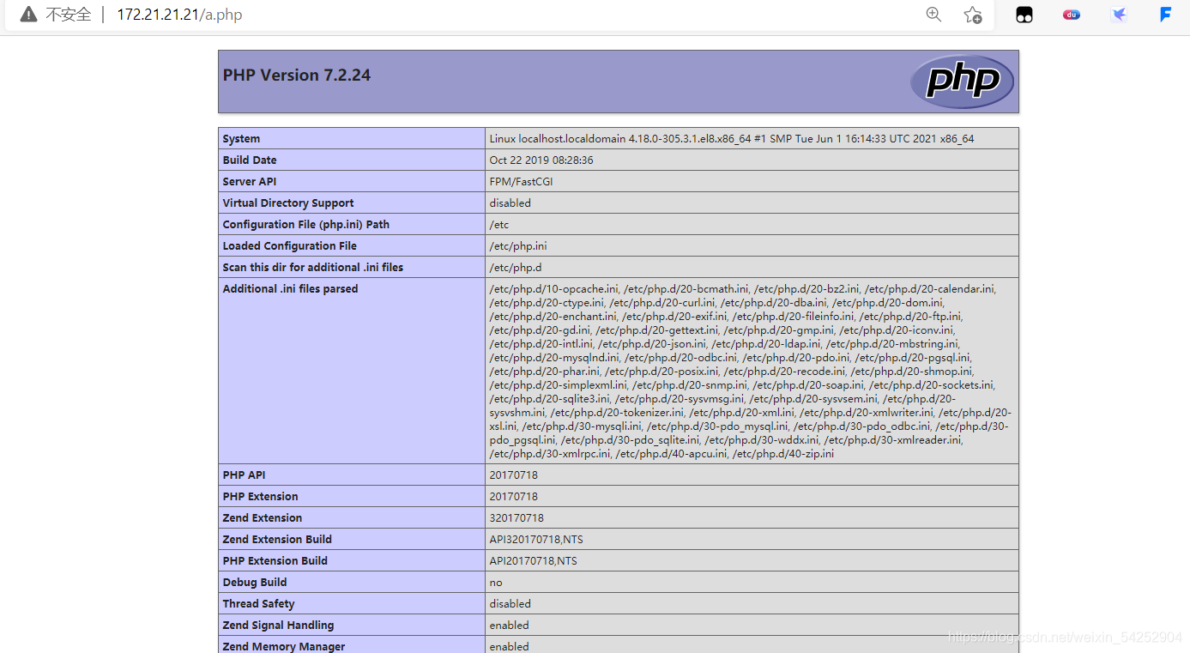Select the Server API label
The image size is (1190, 653).
click(250, 182)
